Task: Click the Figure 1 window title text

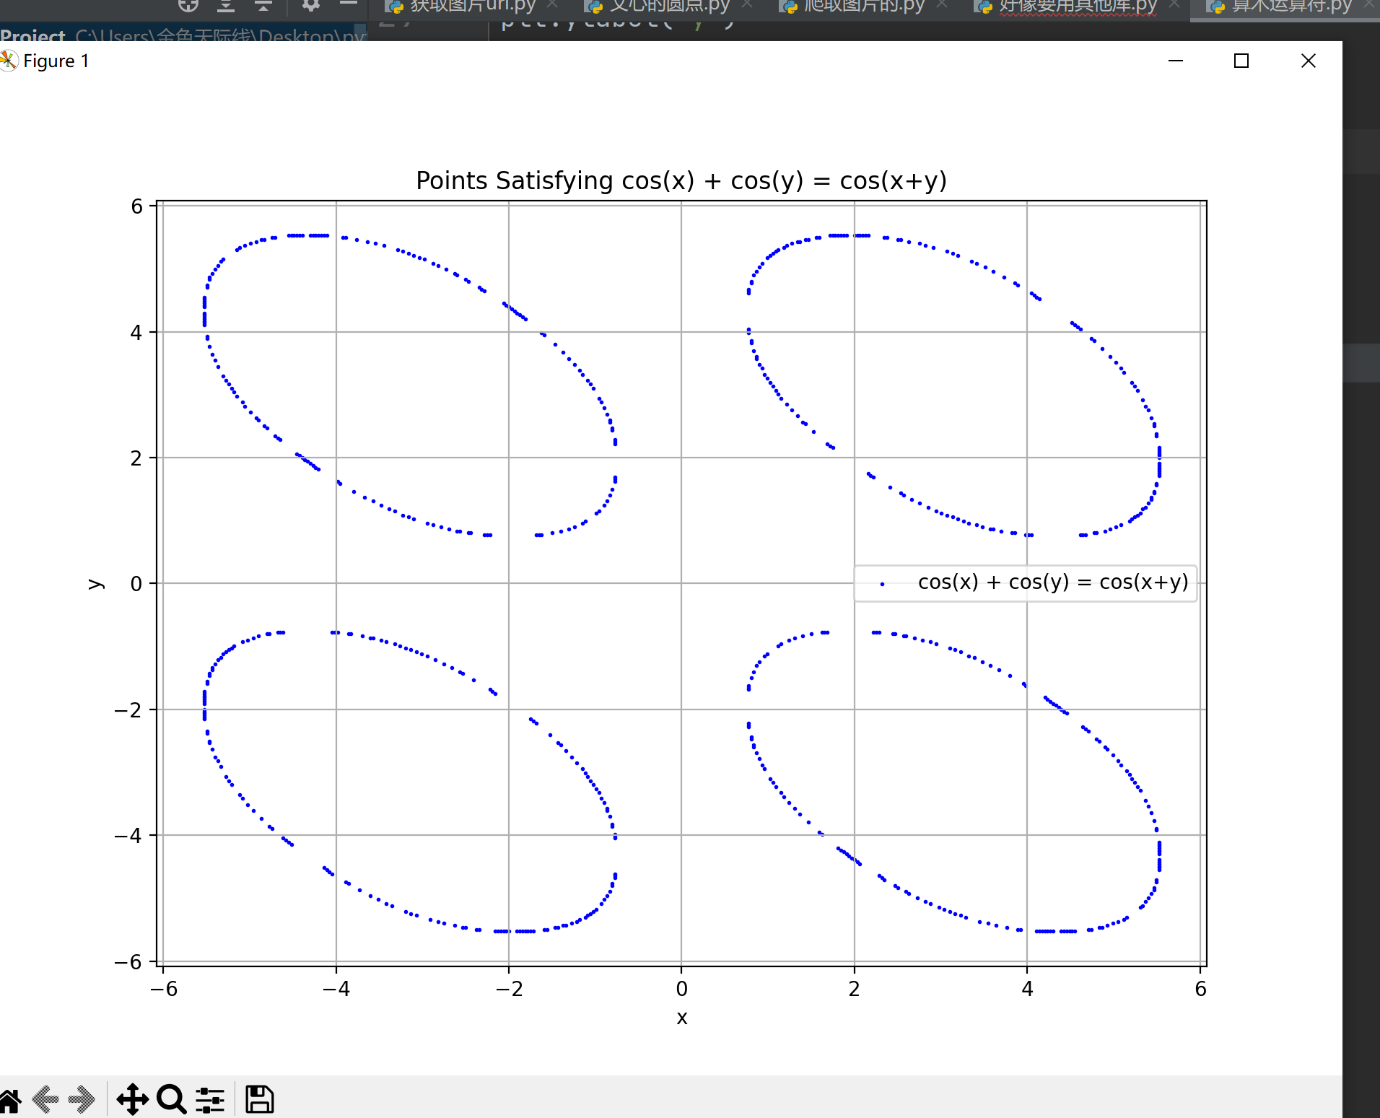Action: pos(56,61)
